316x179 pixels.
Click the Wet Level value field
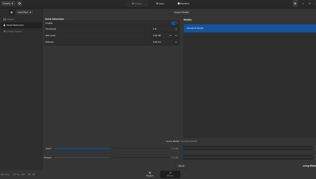pos(159,35)
